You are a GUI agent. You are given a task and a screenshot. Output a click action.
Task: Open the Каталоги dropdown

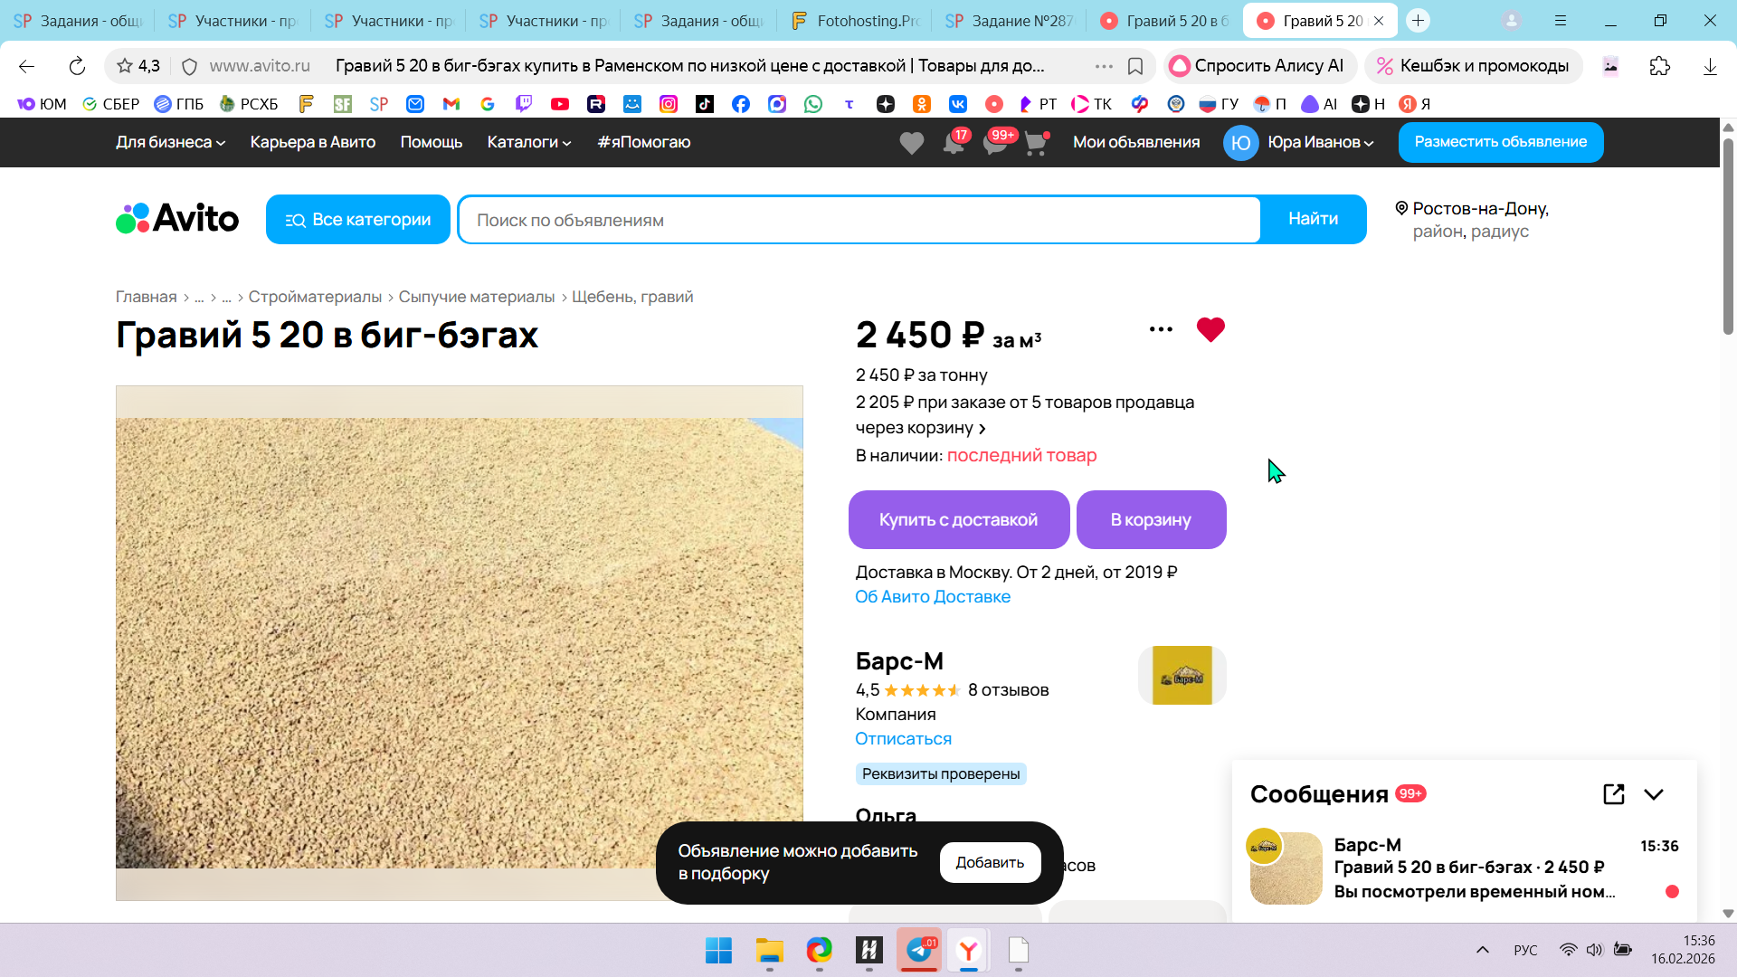(528, 142)
